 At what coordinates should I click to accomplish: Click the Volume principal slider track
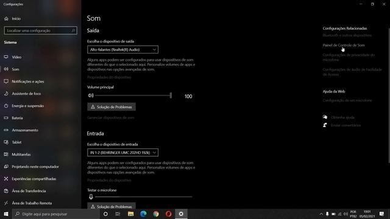coord(133,96)
